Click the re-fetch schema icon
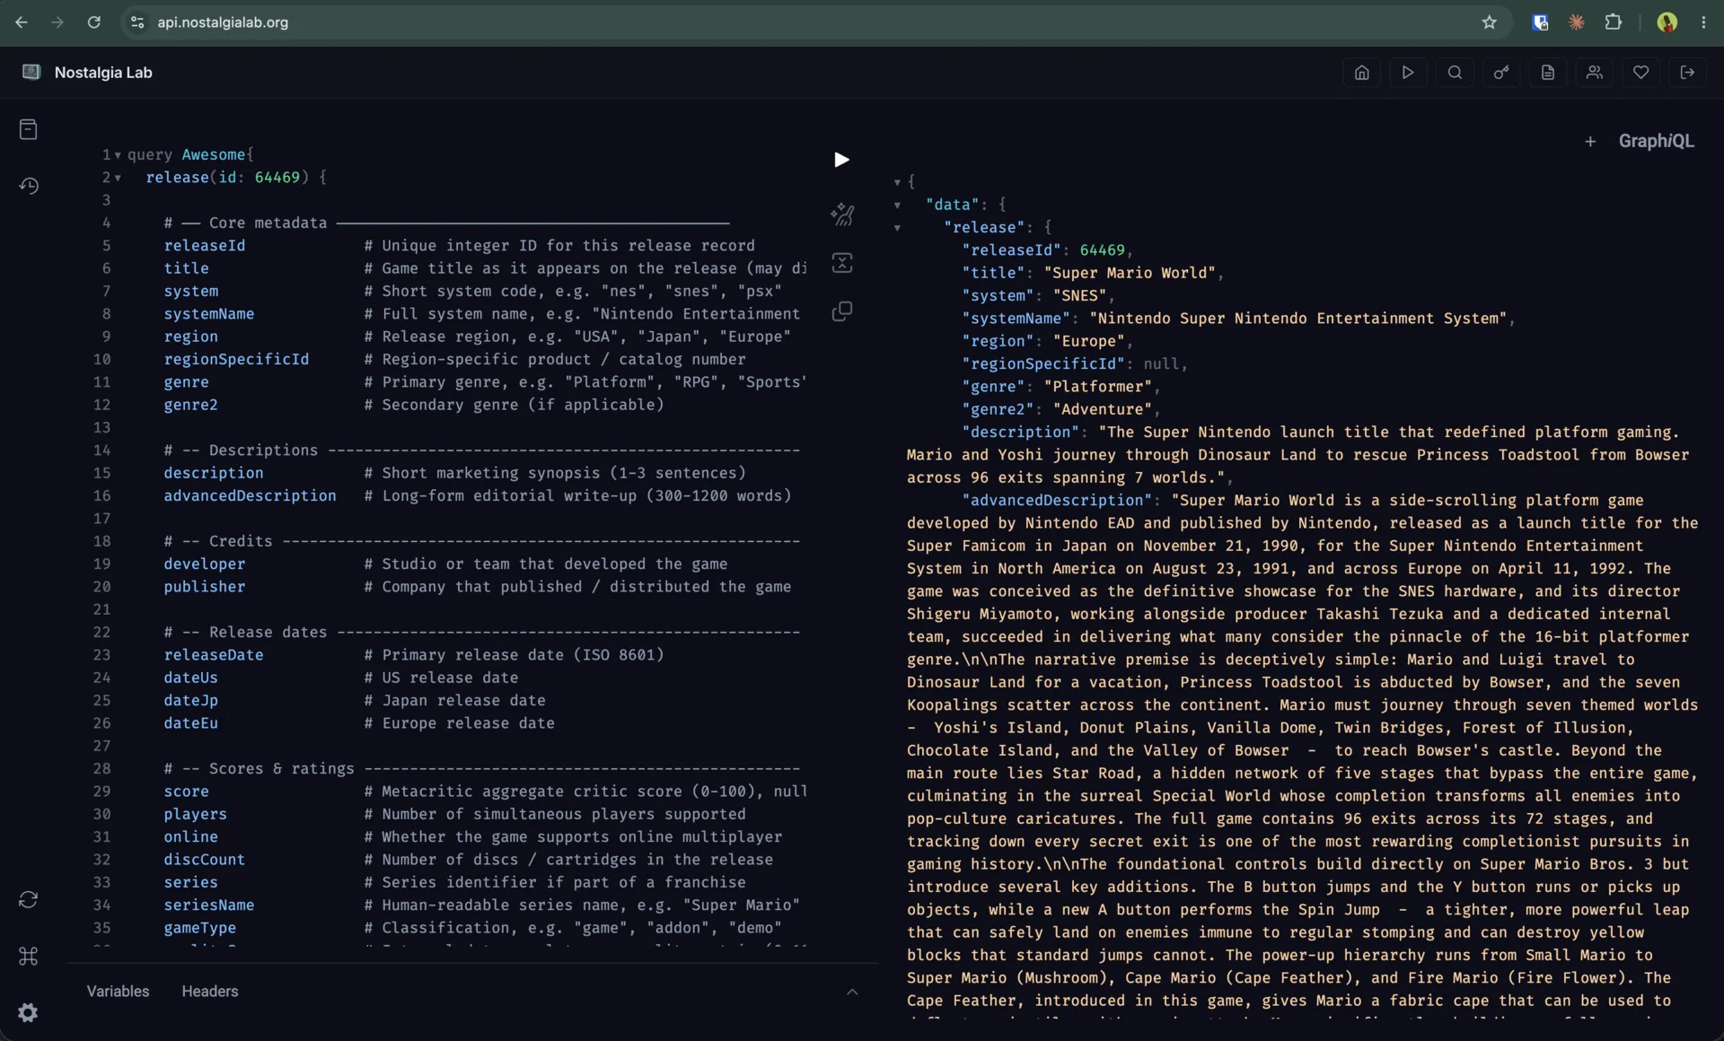 click(29, 899)
